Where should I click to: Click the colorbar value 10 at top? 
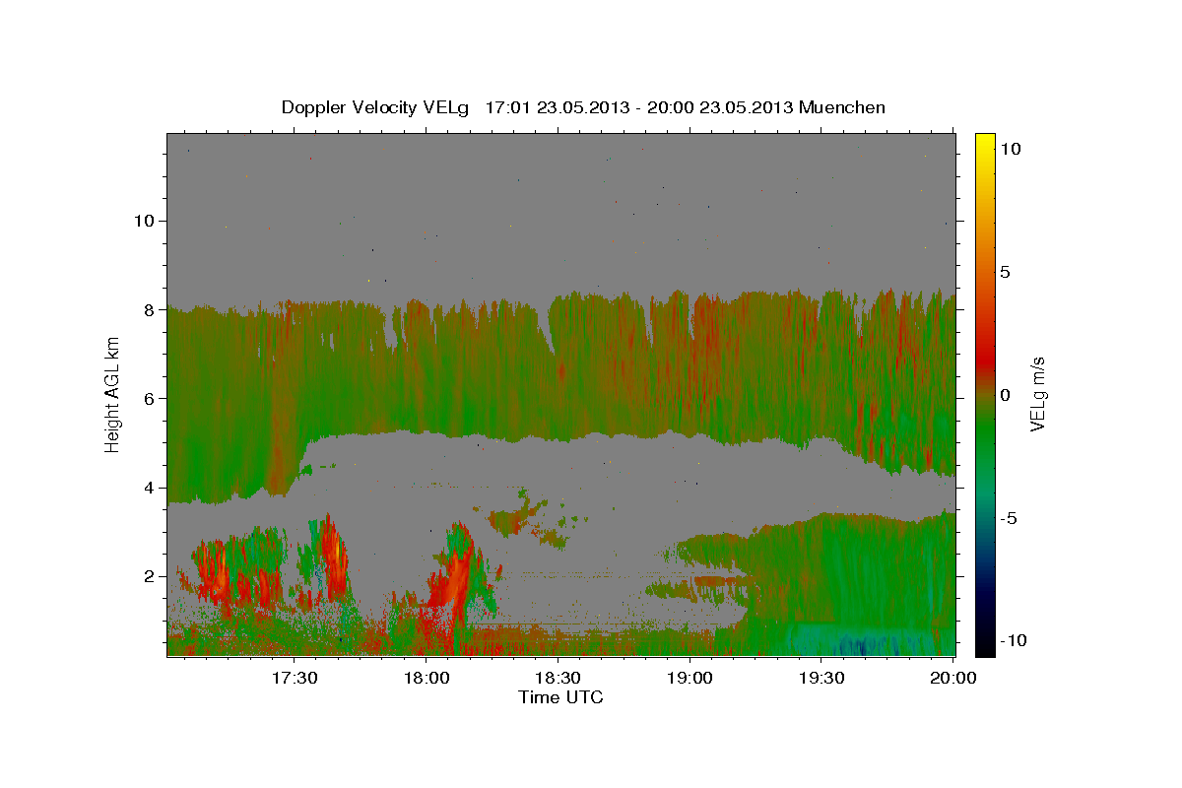1010,148
